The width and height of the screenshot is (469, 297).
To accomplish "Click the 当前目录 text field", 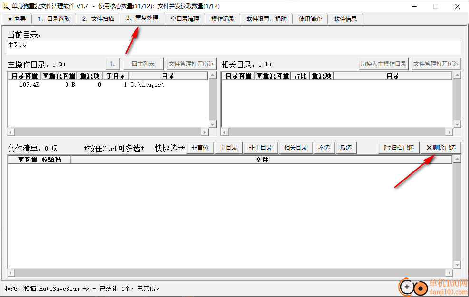I will coord(234,48).
